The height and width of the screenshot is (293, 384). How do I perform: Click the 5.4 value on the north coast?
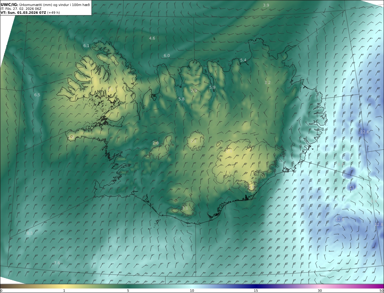click(243, 60)
